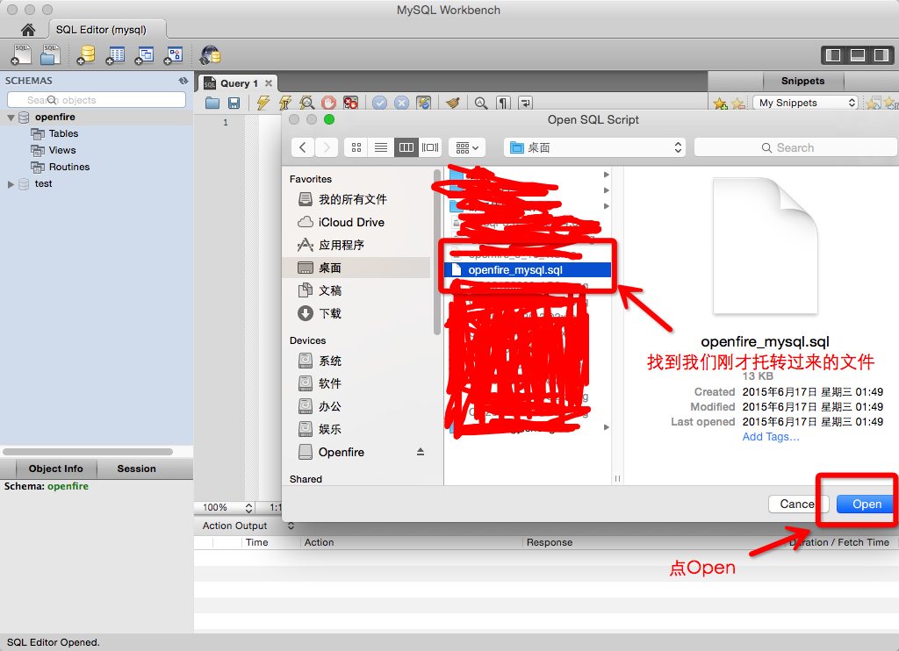Viewport: 899px width, 651px height.
Task: Open find panel magnifier icon
Action: pyautogui.click(x=481, y=103)
